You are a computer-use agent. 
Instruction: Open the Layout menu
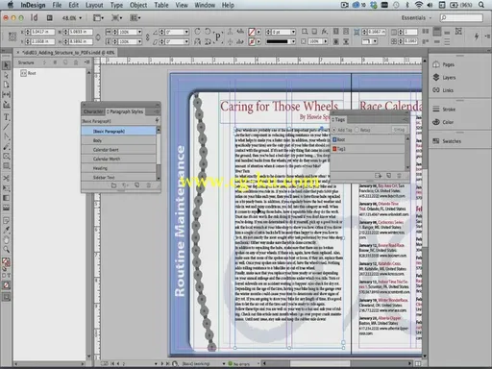coord(94,5)
